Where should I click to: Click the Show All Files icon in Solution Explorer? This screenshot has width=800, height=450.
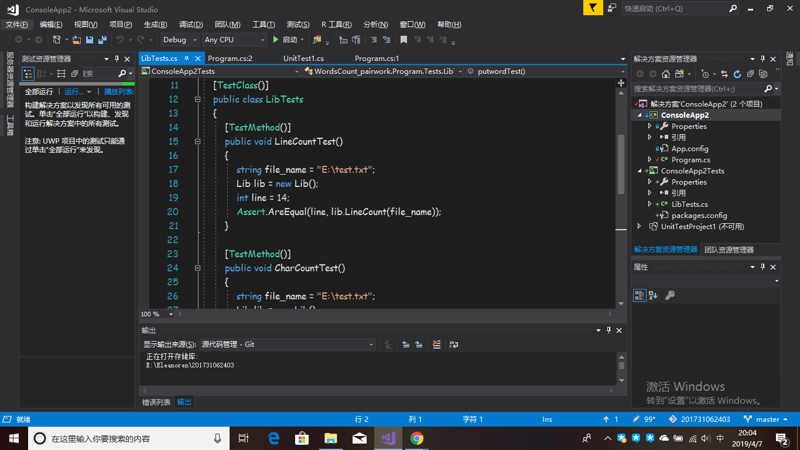coord(763,74)
